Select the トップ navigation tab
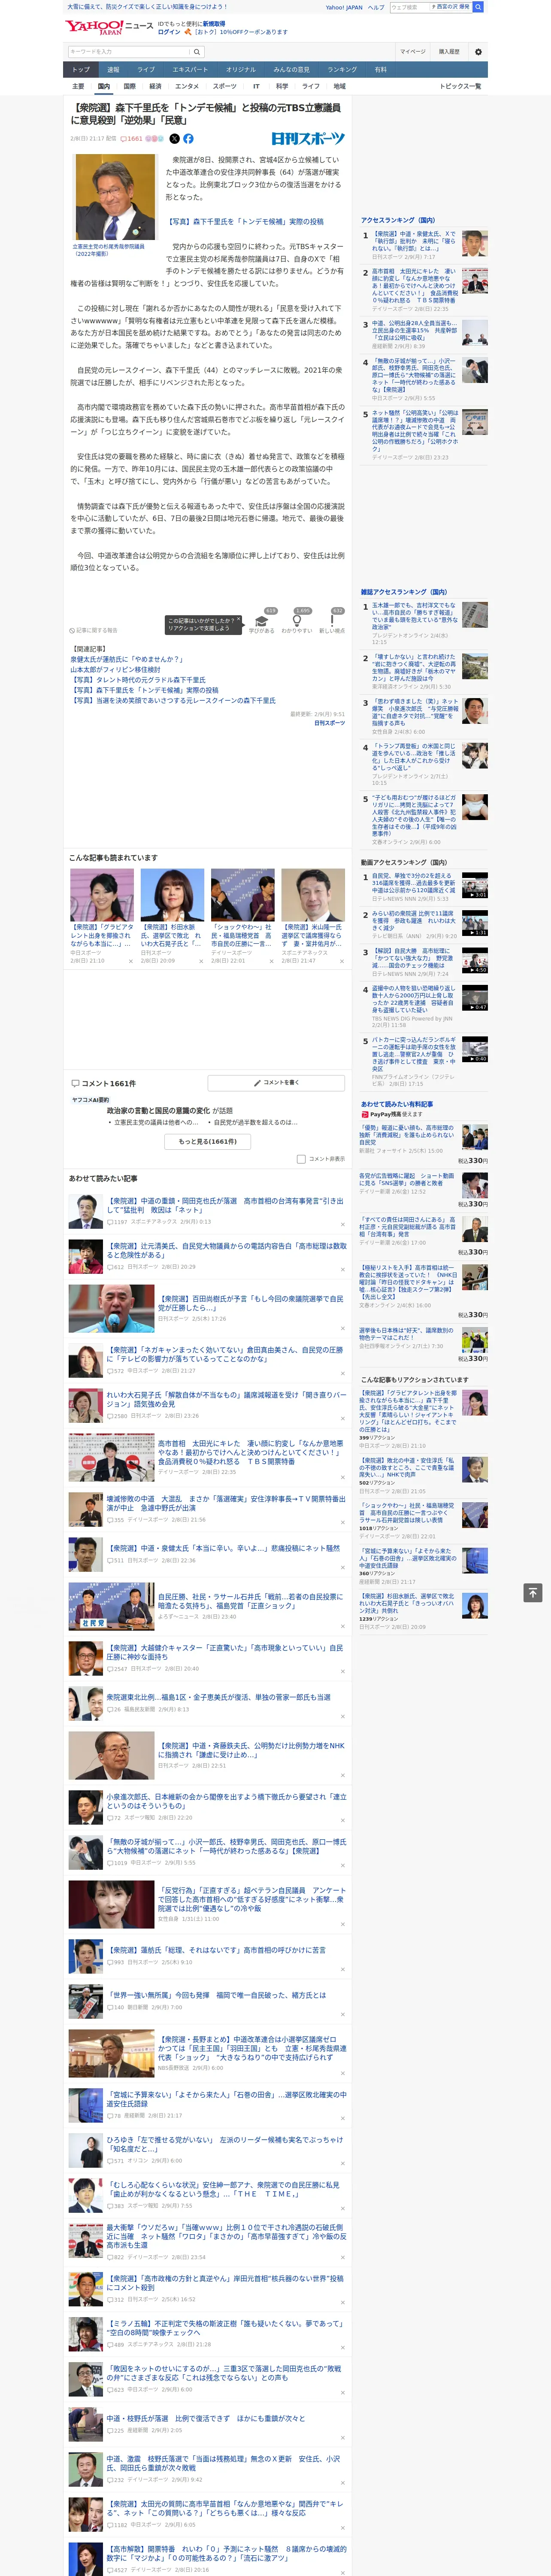Viewport: 551px width, 2576px height. click(81, 70)
